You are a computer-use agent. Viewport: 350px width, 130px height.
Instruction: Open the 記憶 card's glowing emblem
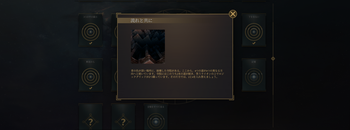click(x=254, y=77)
